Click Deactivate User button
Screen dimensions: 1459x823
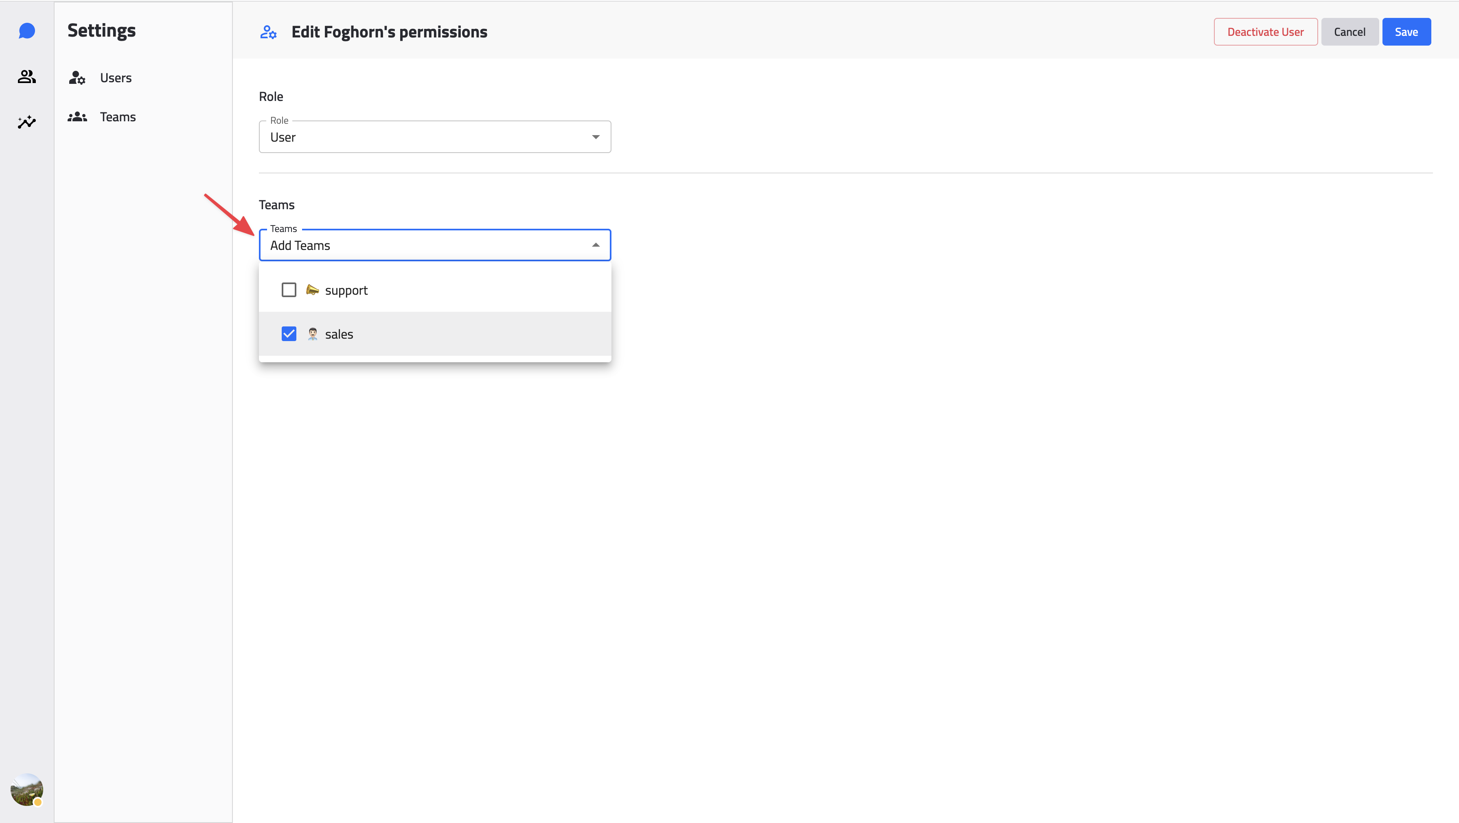pyautogui.click(x=1265, y=32)
